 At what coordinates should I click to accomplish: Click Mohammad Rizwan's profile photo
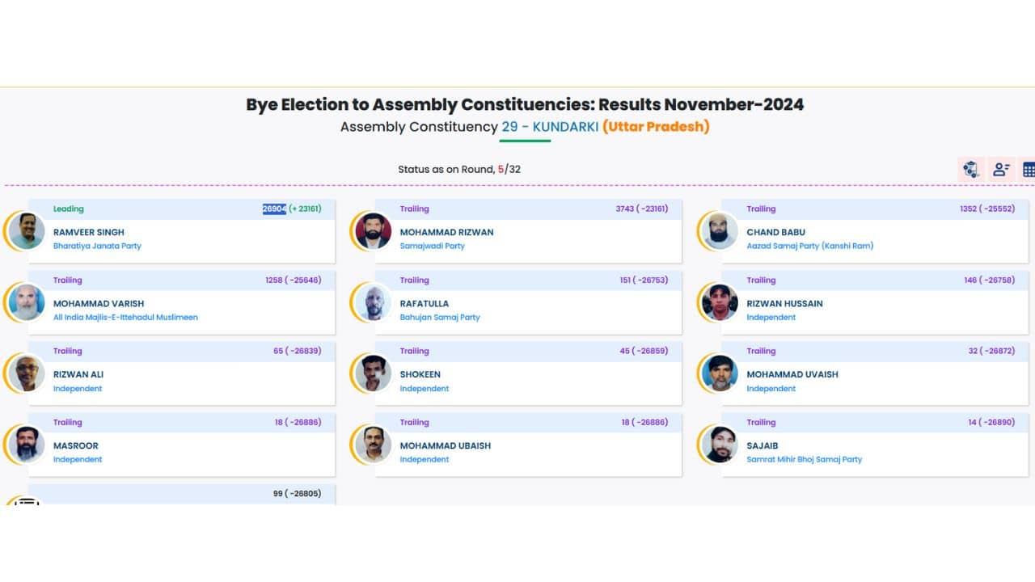(x=373, y=231)
